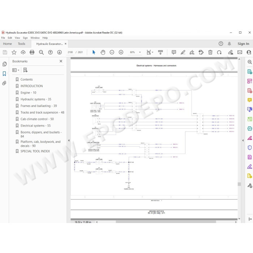Open the Page Thumbnails panel icon
The height and width of the screenshot is (253, 253).
click(4, 64)
